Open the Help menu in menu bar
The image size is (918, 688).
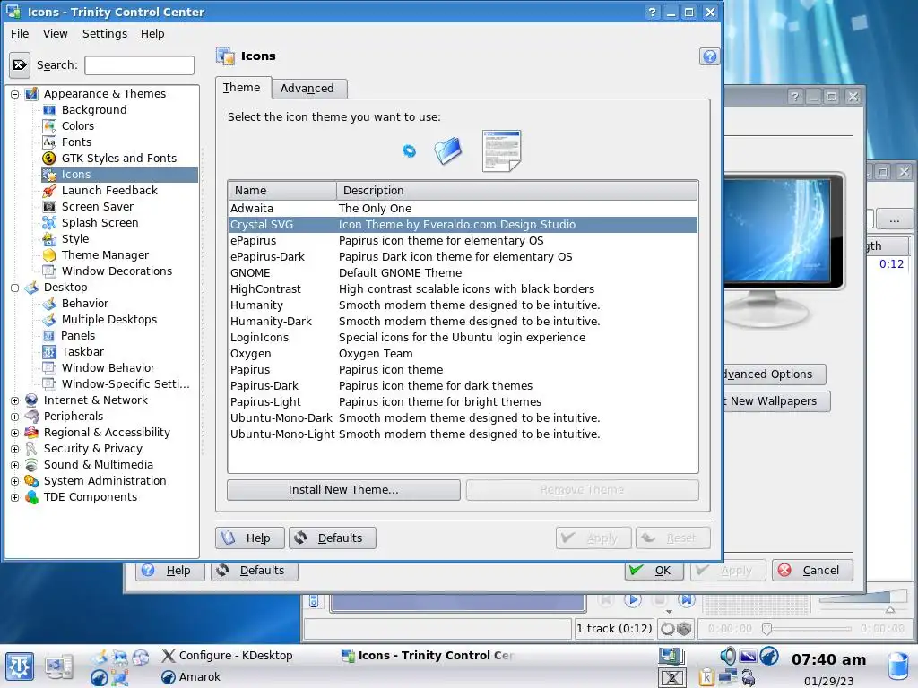[x=152, y=34]
